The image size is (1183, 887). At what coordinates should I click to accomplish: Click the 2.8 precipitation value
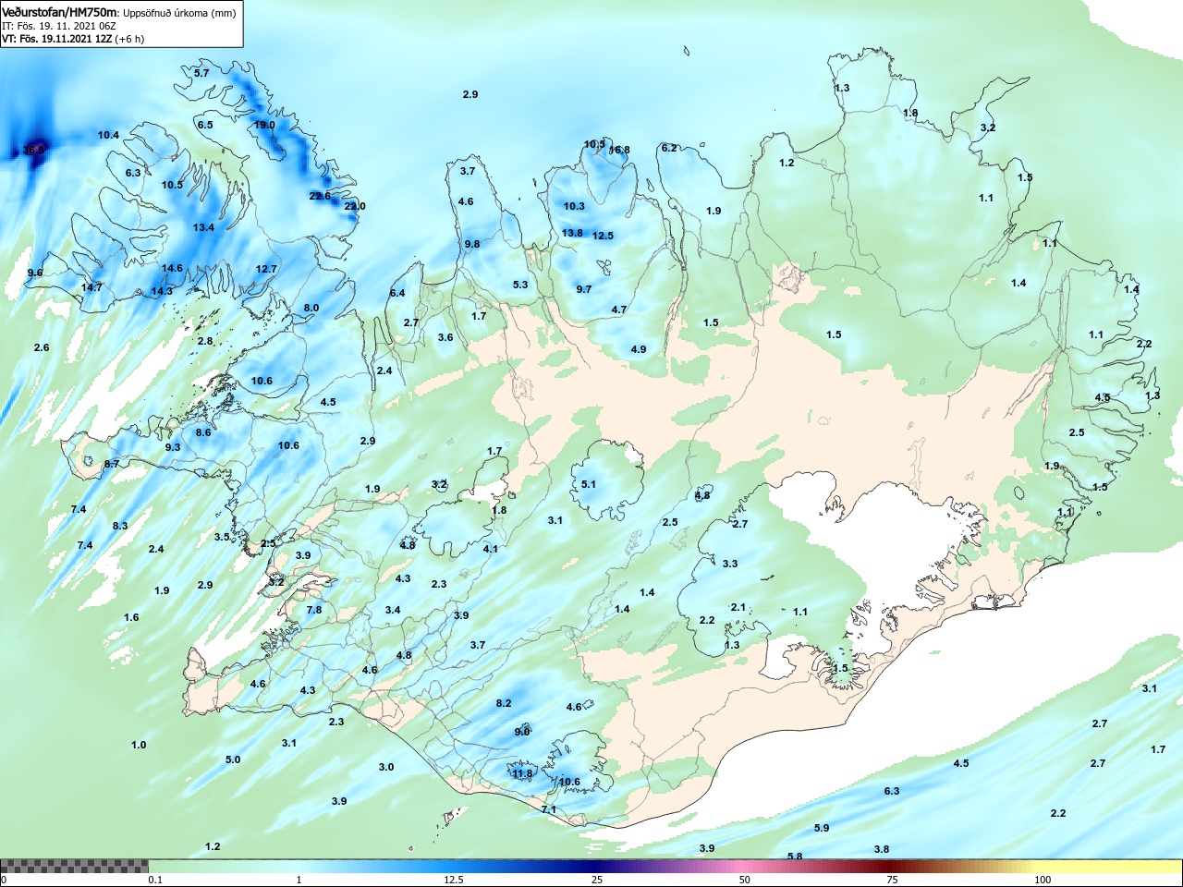(x=205, y=341)
